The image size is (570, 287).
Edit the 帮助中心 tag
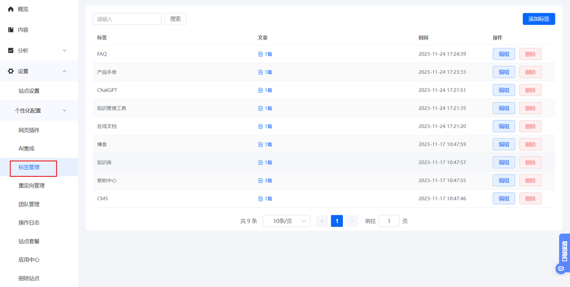pyautogui.click(x=504, y=181)
